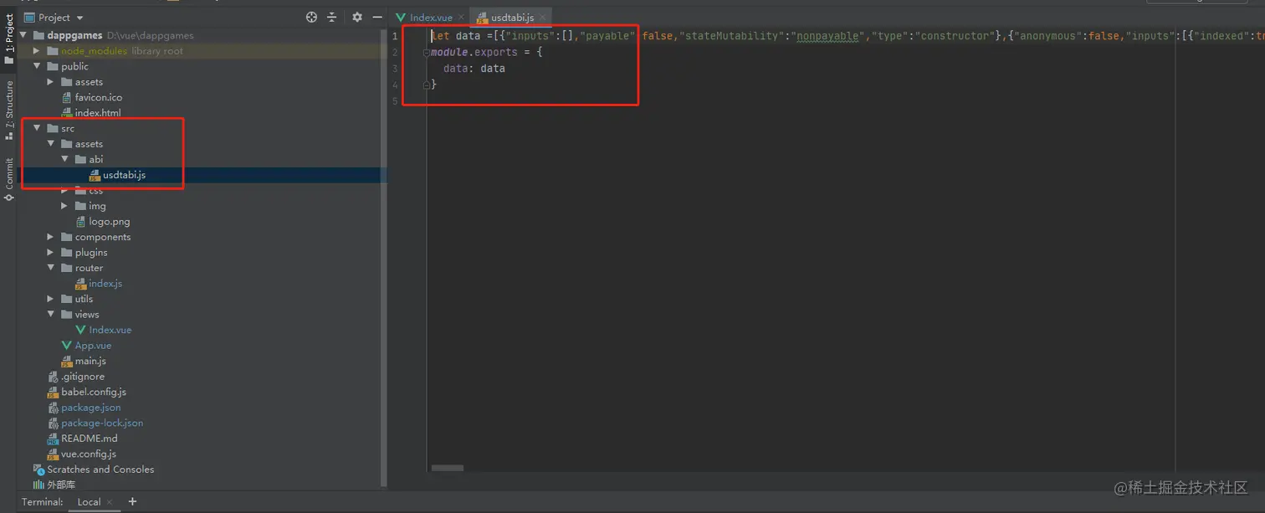Collapse the views folder
Viewport: 1265px width, 513px height.
click(51, 315)
